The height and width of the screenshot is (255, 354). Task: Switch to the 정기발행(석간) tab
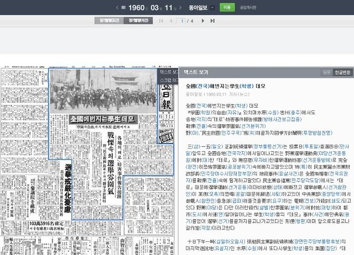(138, 20)
